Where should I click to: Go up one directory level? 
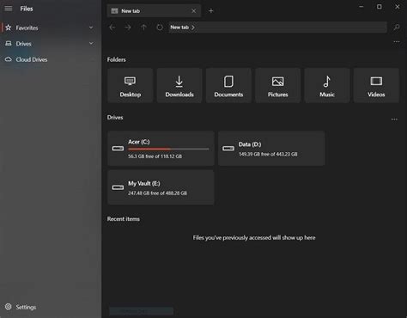click(143, 28)
